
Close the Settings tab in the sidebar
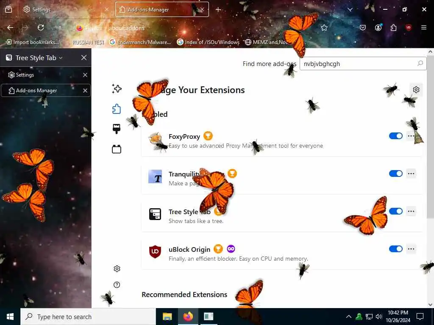[x=85, y=75]
